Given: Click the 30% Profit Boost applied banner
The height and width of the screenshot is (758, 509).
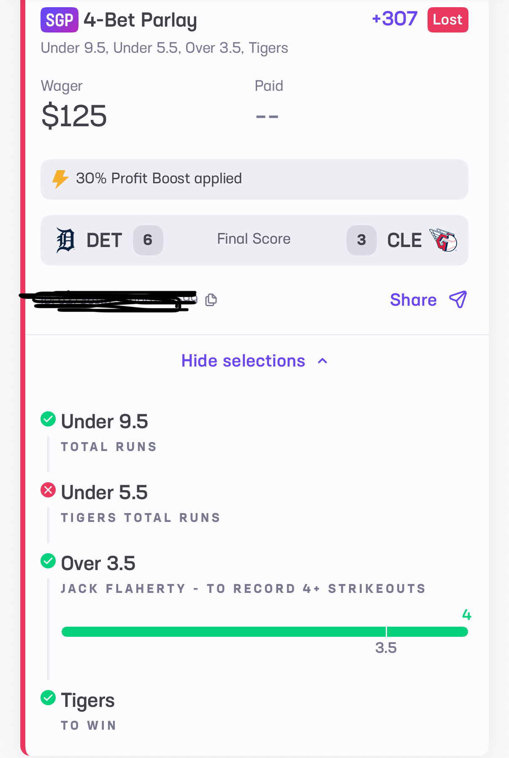Looking at the screenshot, I should pos(254,179).
